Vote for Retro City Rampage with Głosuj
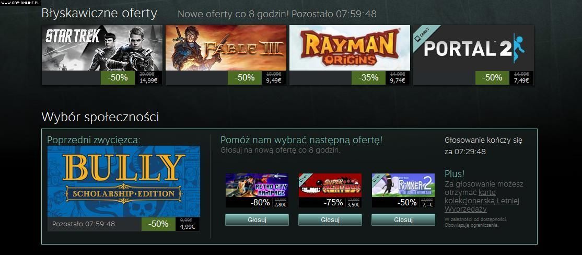This screenshot has height=255, width=582. coord(257,220)
